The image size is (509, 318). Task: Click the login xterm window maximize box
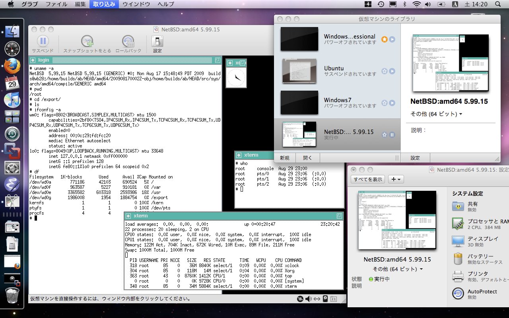pos(217,60)
